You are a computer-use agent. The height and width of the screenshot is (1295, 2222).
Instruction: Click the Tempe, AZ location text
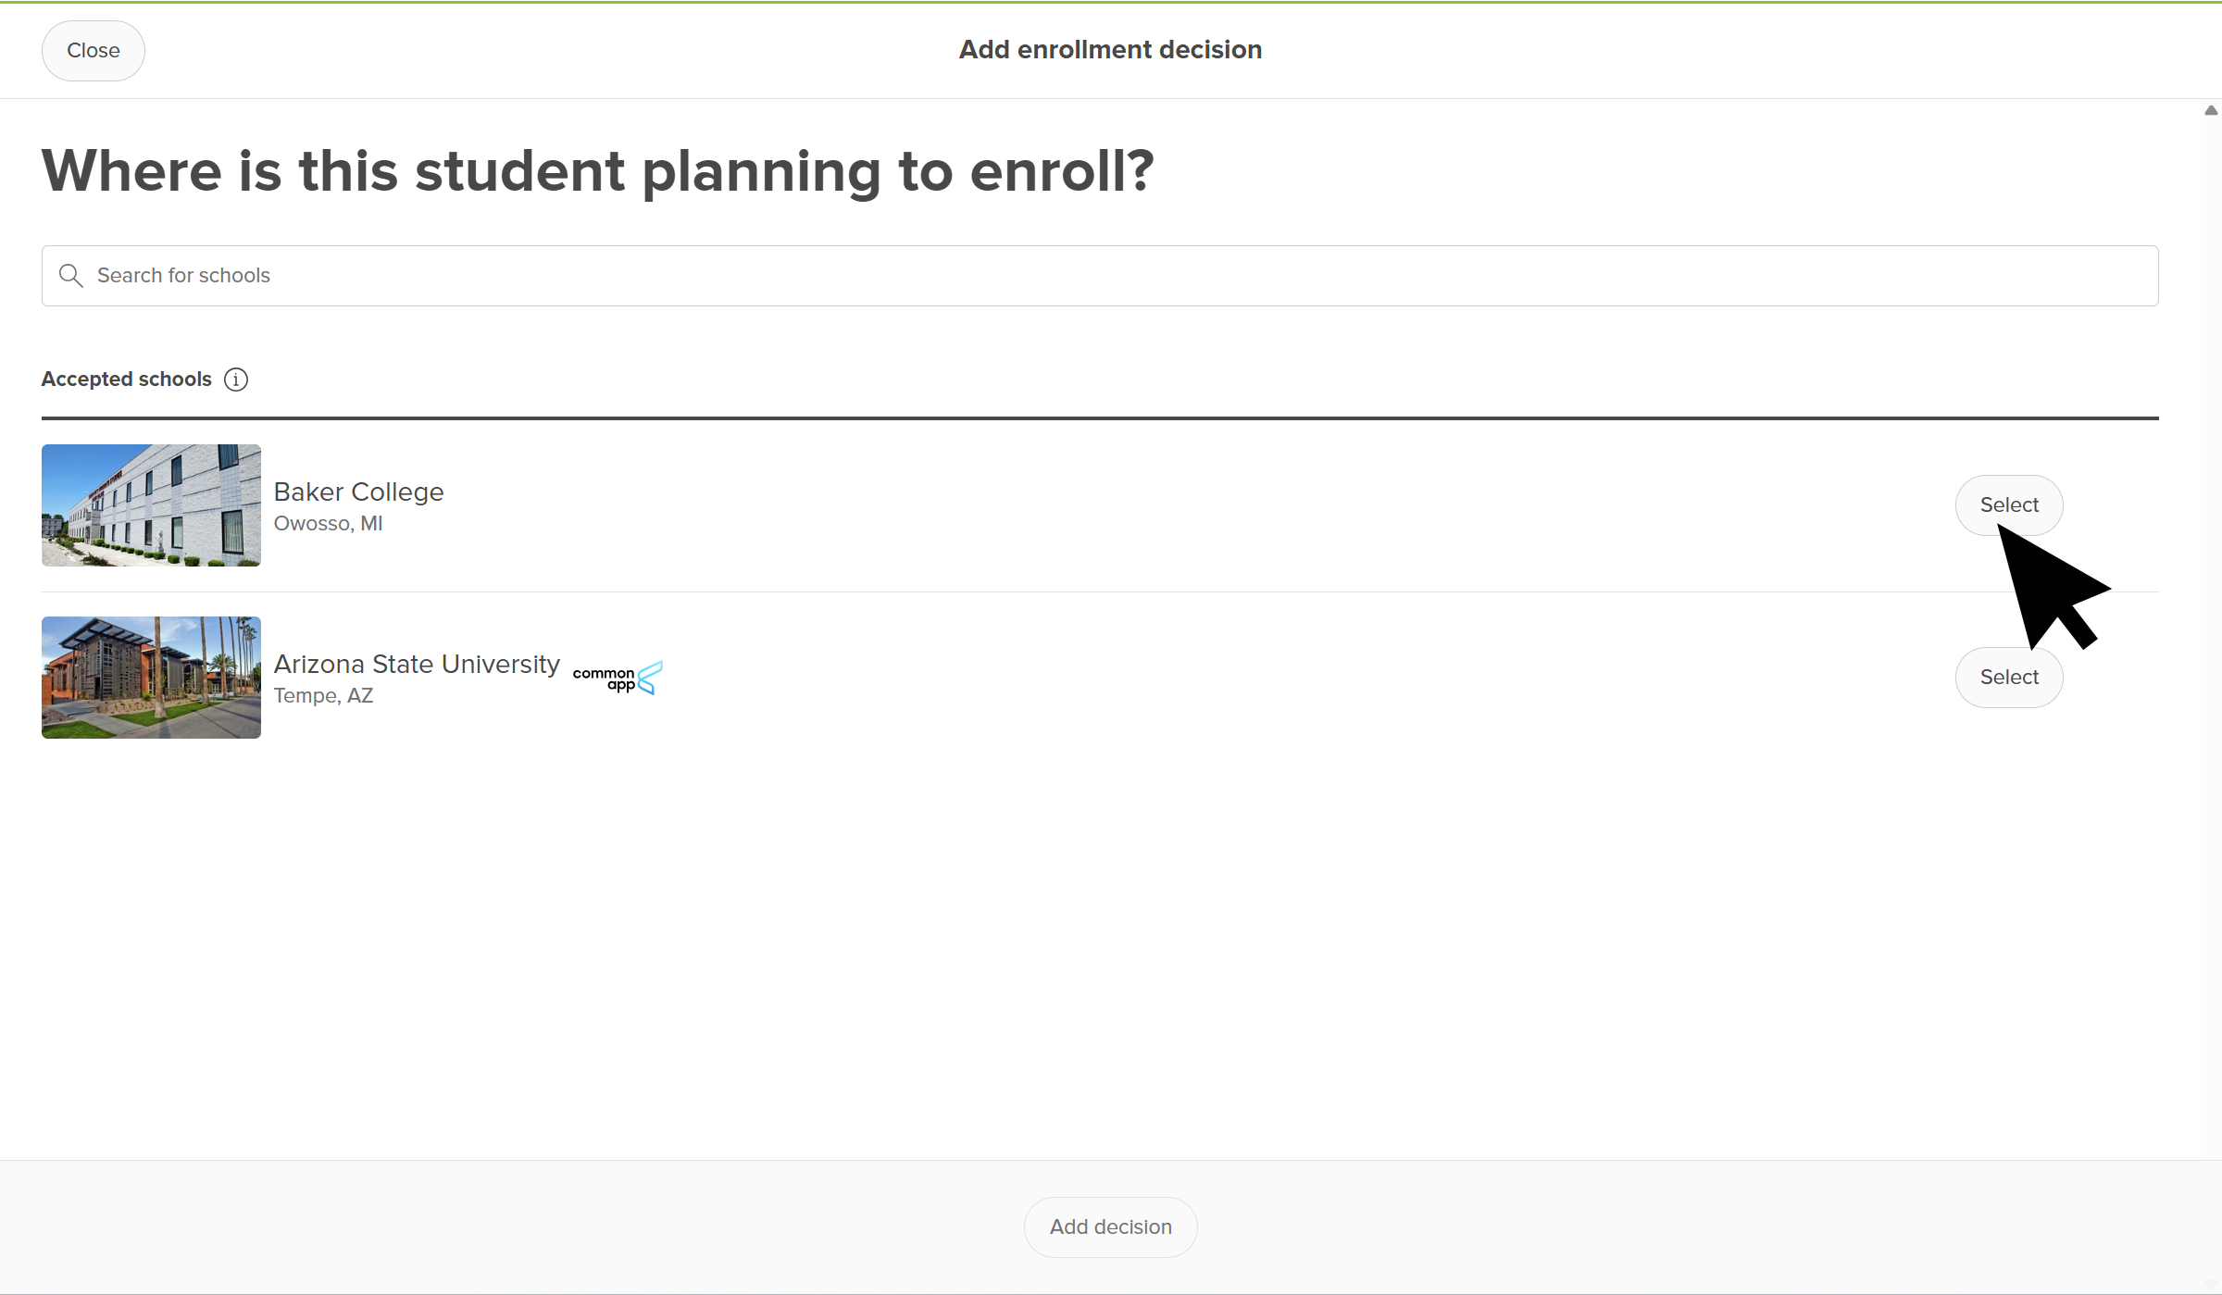323,696
